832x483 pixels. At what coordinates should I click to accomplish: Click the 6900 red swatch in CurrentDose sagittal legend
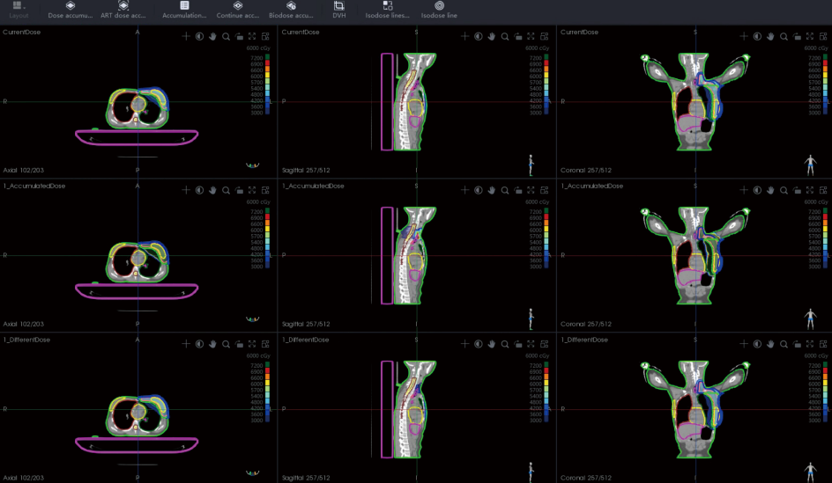pos(546,63)
